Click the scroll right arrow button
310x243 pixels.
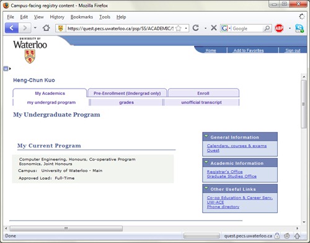coord(298,228)
